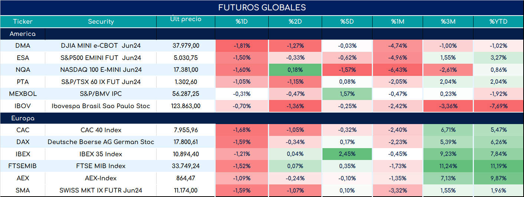Image resolution: width=524 pixels, height=197 pixels.
Task: Select the IBOV price 123.863,00
Action: point(186,106)
